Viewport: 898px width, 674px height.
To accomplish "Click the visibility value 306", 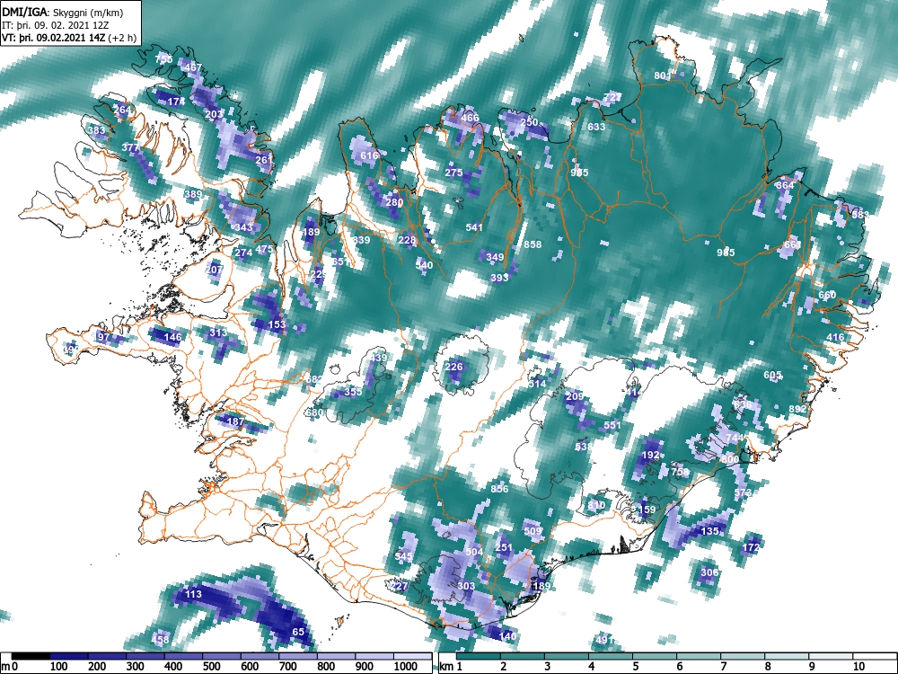I will pos(709,572).
